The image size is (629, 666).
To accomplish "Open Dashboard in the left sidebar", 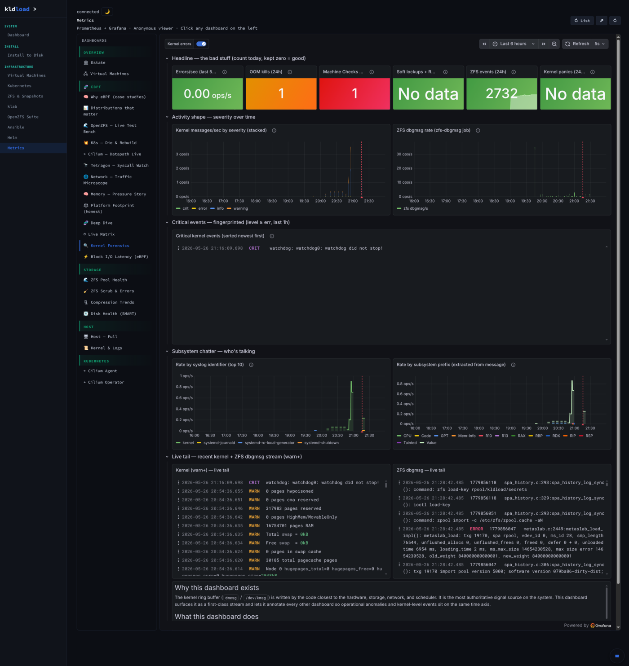I will [18, 35].
